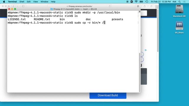Click LICENSE.txt in ls output
The image size is (189, 106).
point(17,19)
